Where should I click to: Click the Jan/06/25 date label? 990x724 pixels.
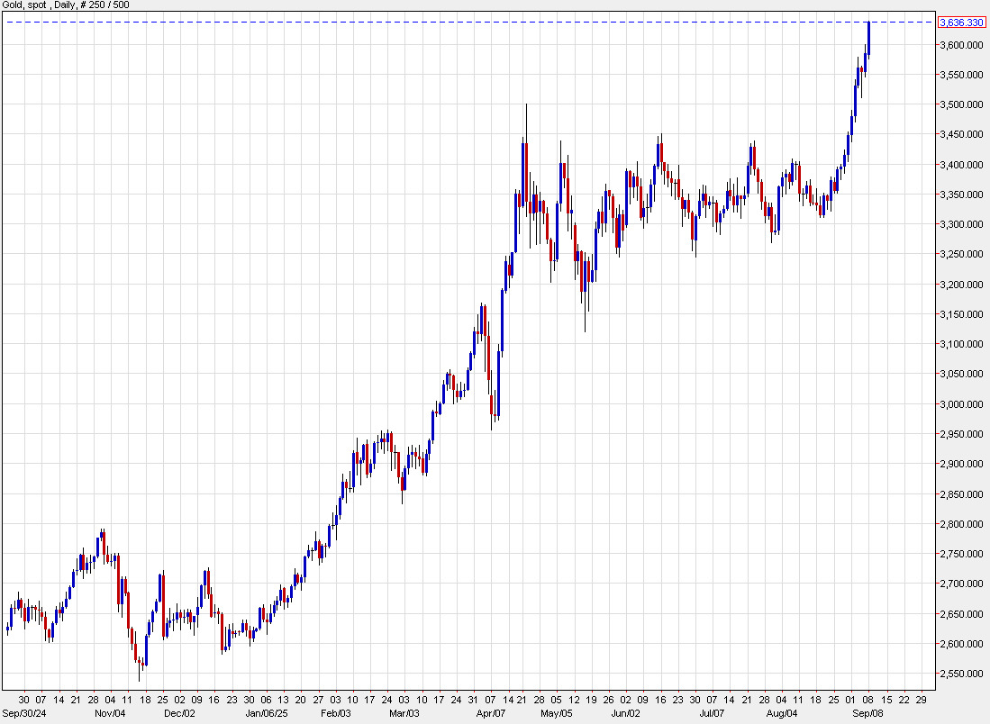click(267, 713)
